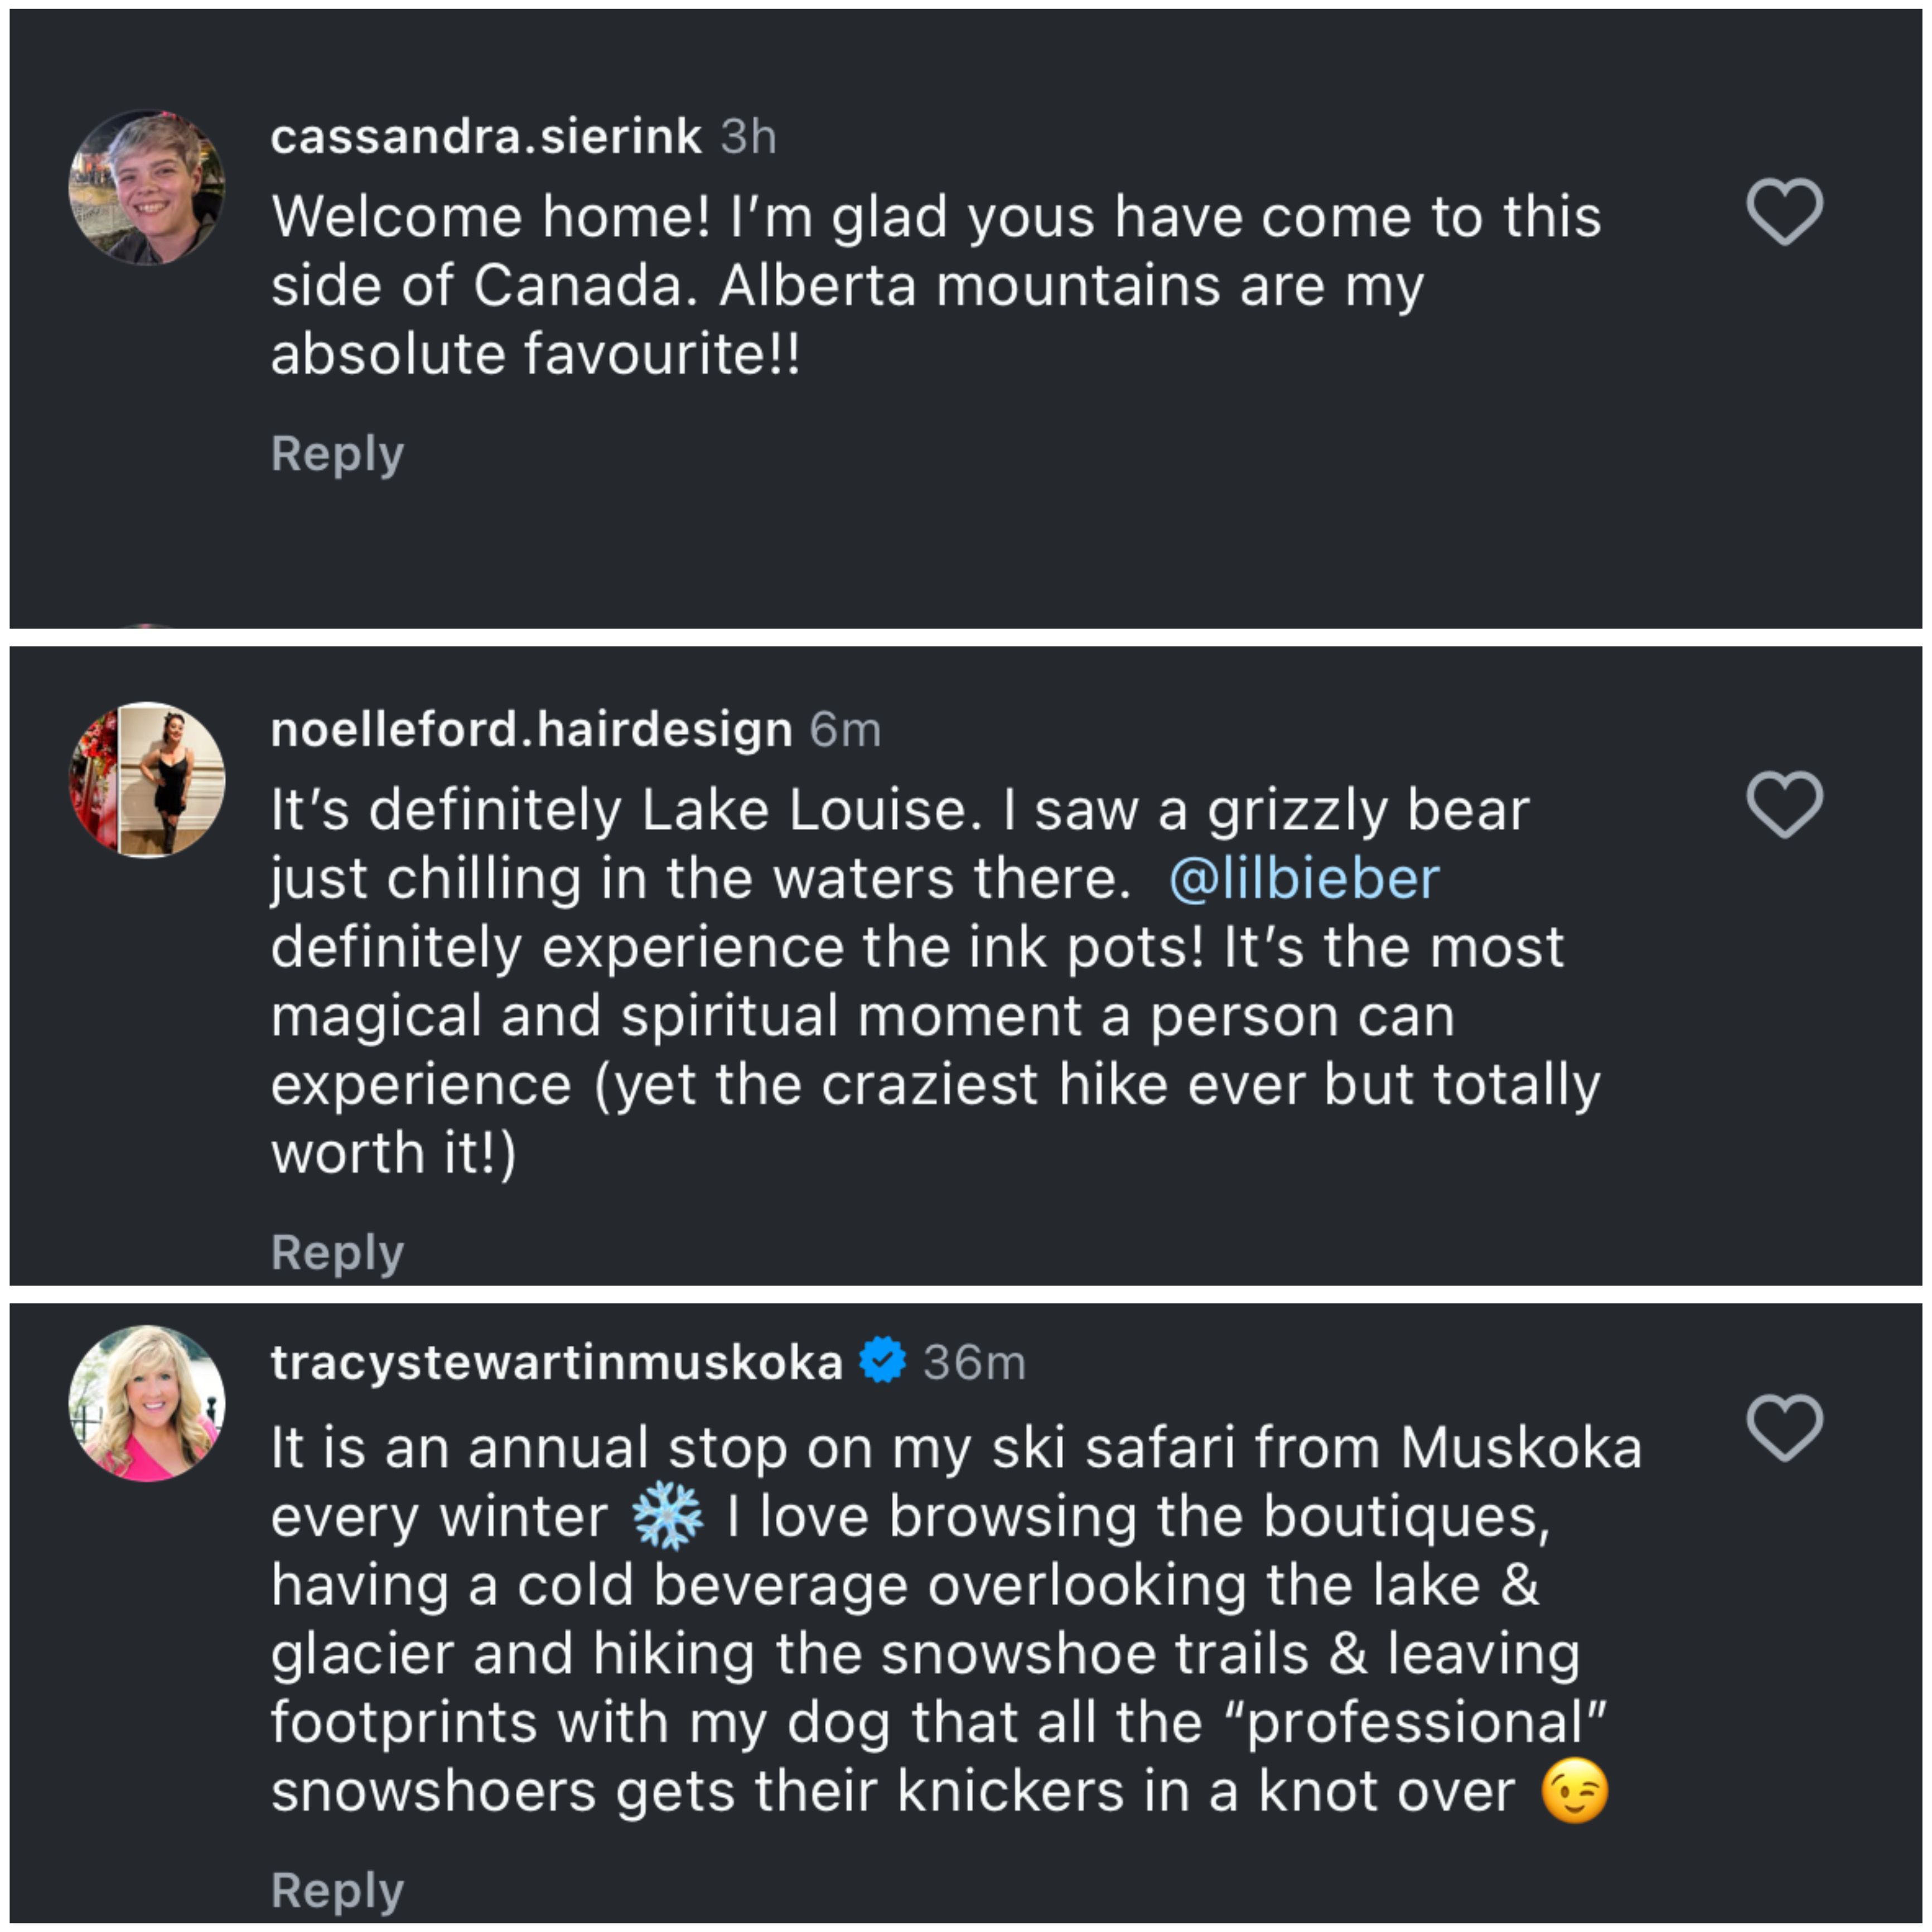Visit the cassandra.sierink username link

pyautogui.click(x=486, y=136)
